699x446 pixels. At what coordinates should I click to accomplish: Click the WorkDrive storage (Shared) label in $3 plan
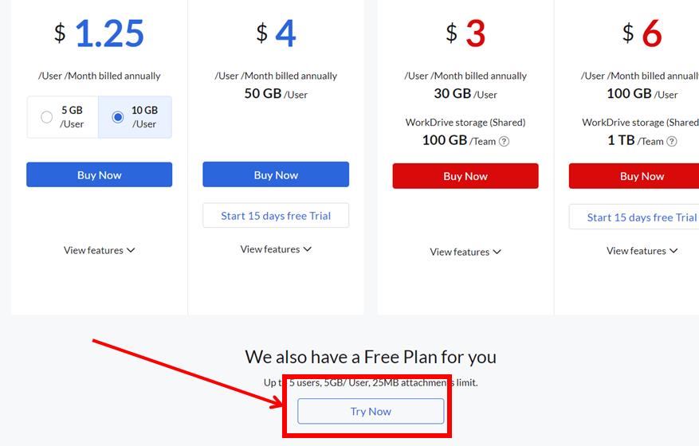pos(465,123)
